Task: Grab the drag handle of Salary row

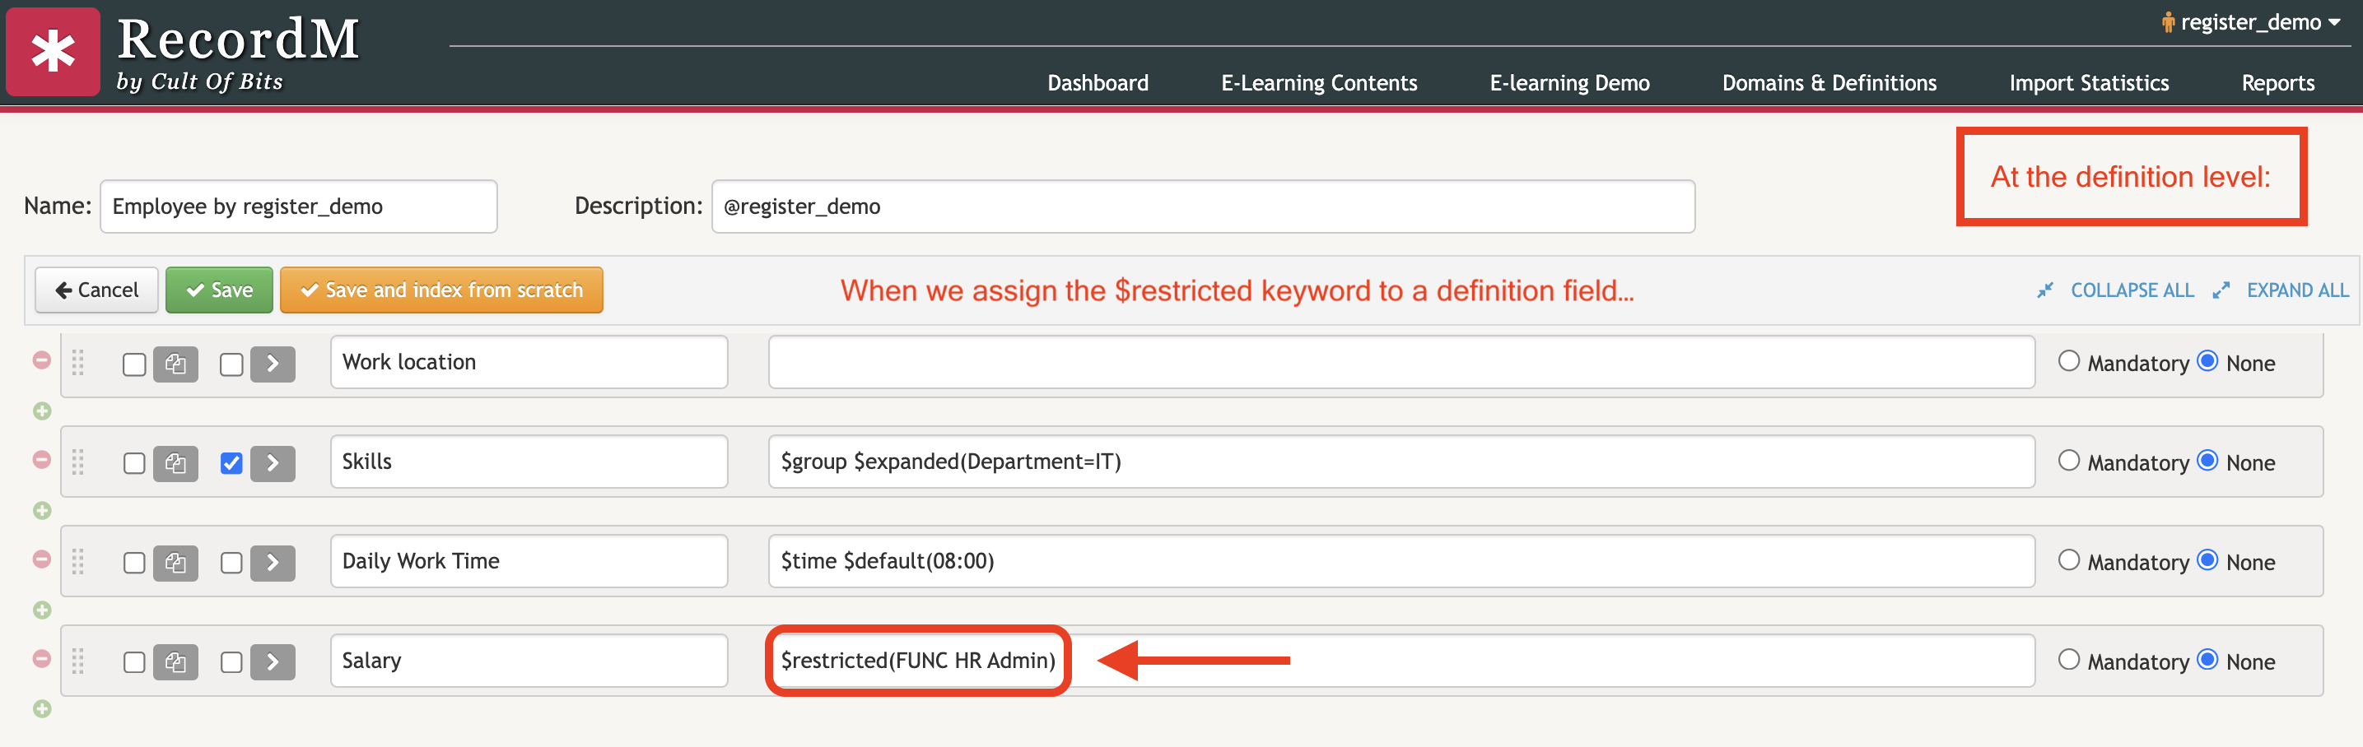Action: click(x=78, y=661)
